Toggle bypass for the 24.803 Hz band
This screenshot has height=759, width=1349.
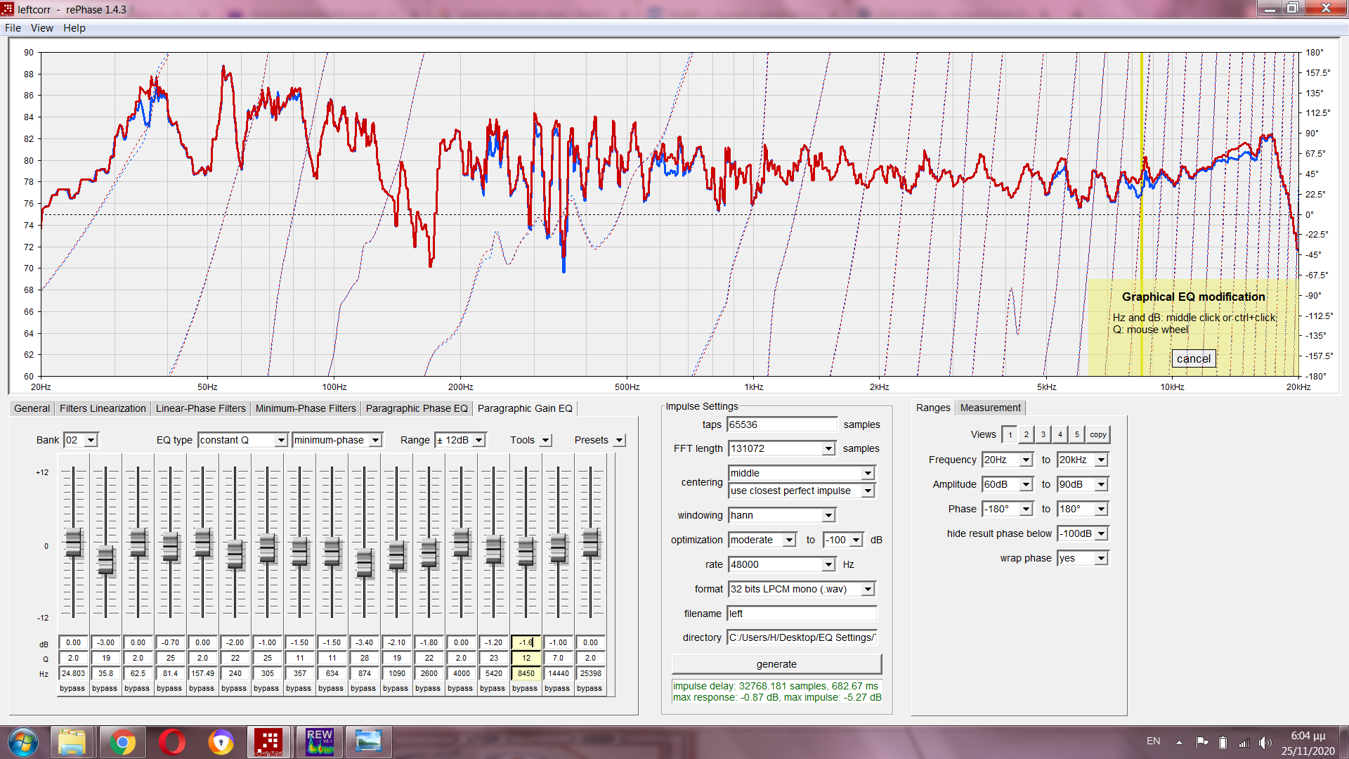click(72, 689)
